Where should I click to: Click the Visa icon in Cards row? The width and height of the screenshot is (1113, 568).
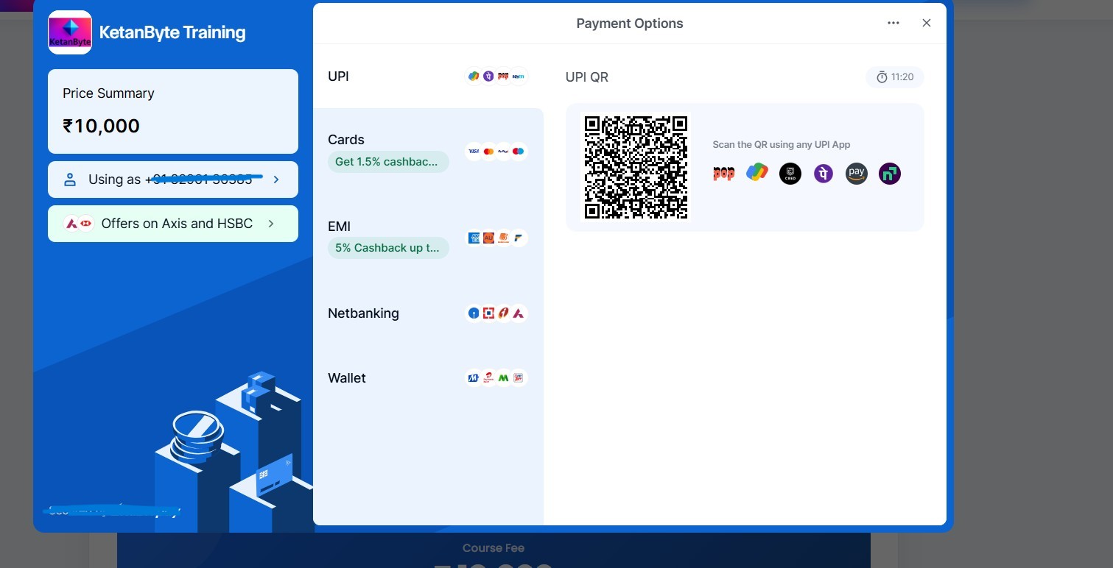474,152
